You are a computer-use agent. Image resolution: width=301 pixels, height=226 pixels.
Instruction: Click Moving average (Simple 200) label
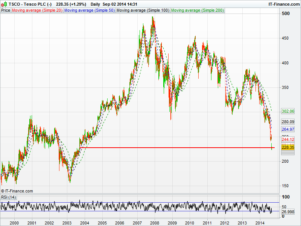click(x=197, y=10)
